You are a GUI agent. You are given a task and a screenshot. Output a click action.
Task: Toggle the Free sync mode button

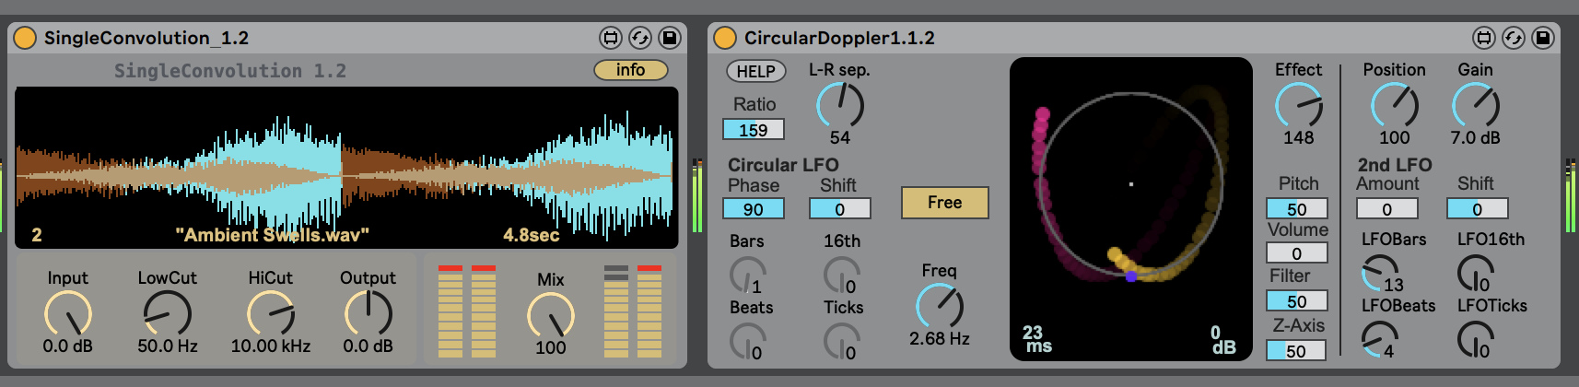click(944, 203)
